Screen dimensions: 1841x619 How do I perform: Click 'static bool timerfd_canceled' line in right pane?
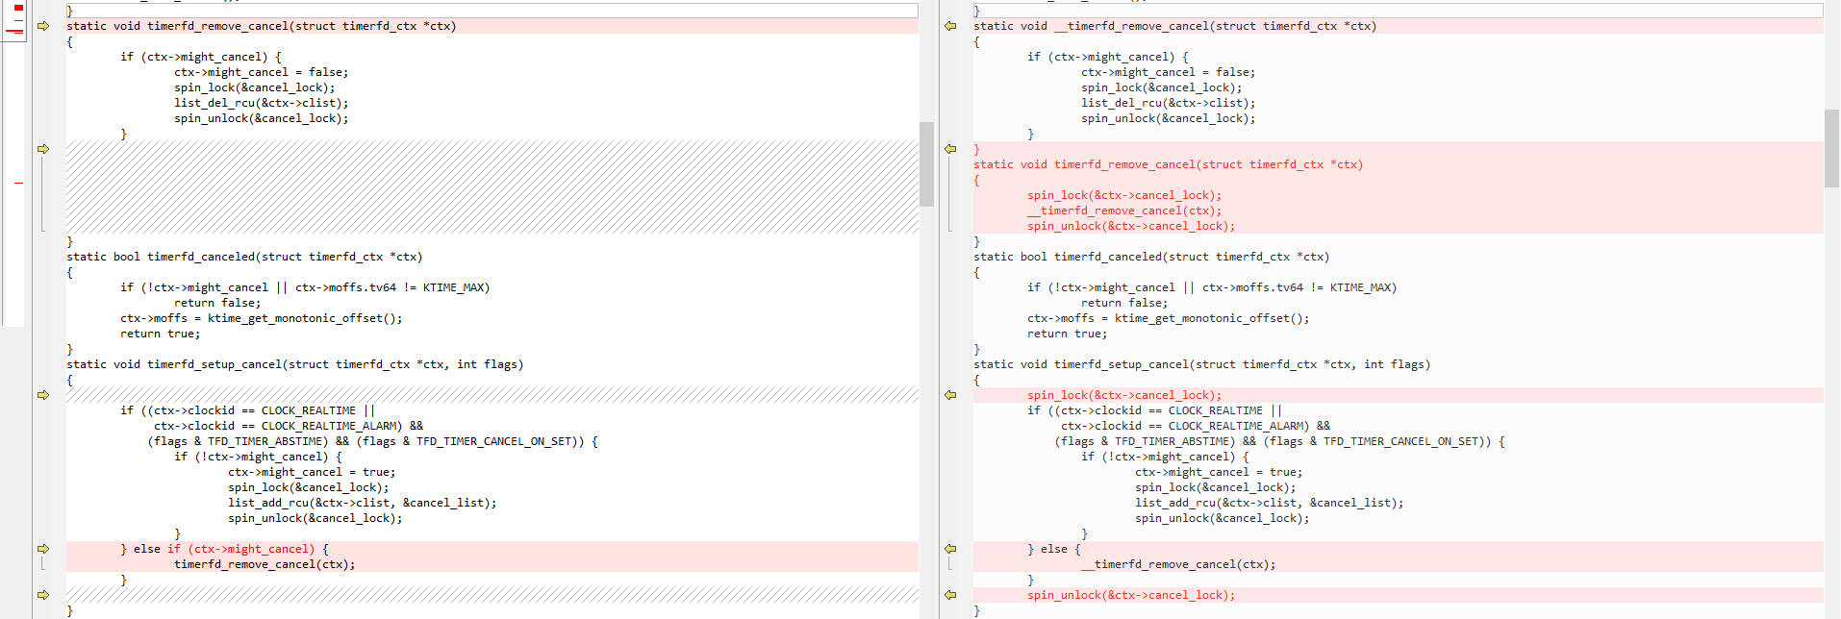(x=1151, y=257)
